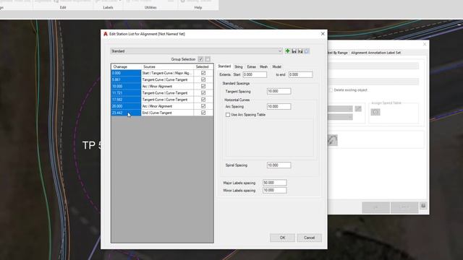Screen dimensions: 463x260
Task: Uncheck Selected box for chainage 10.000
Action: [203, 86]
